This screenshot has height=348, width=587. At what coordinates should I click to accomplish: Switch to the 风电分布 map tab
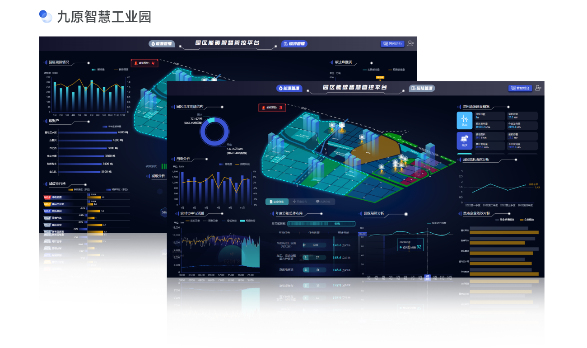299,202
